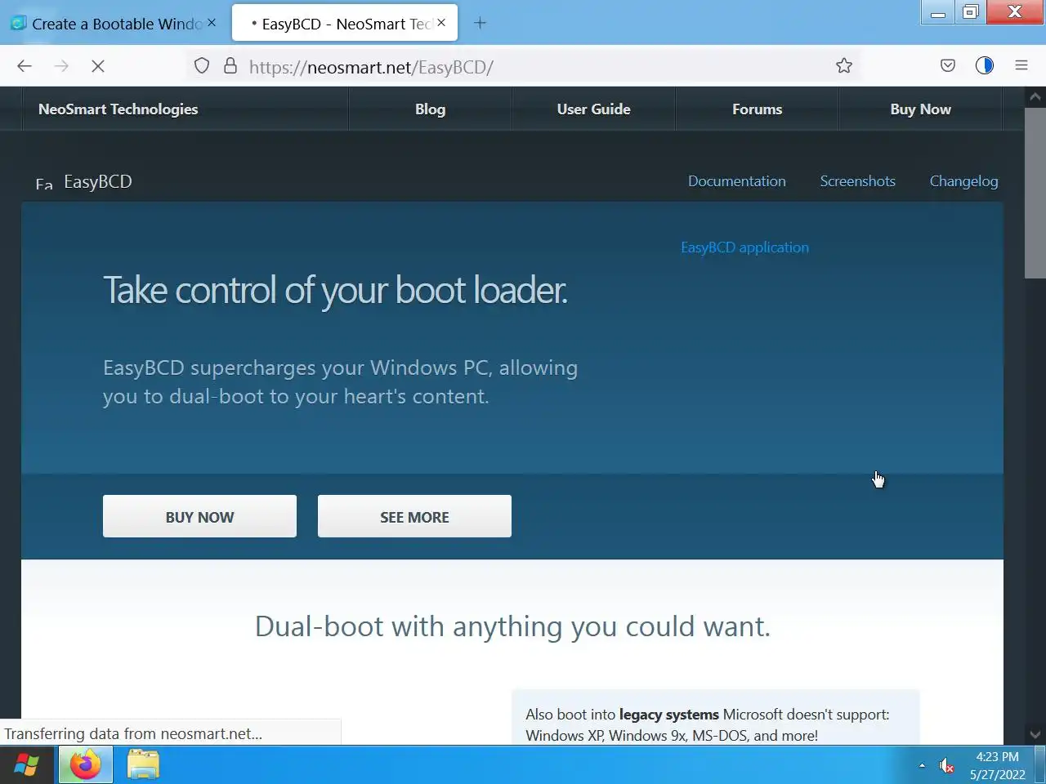Open the Changelog link
Screen dimensions: 1046x784
click(x=964, y=181)
